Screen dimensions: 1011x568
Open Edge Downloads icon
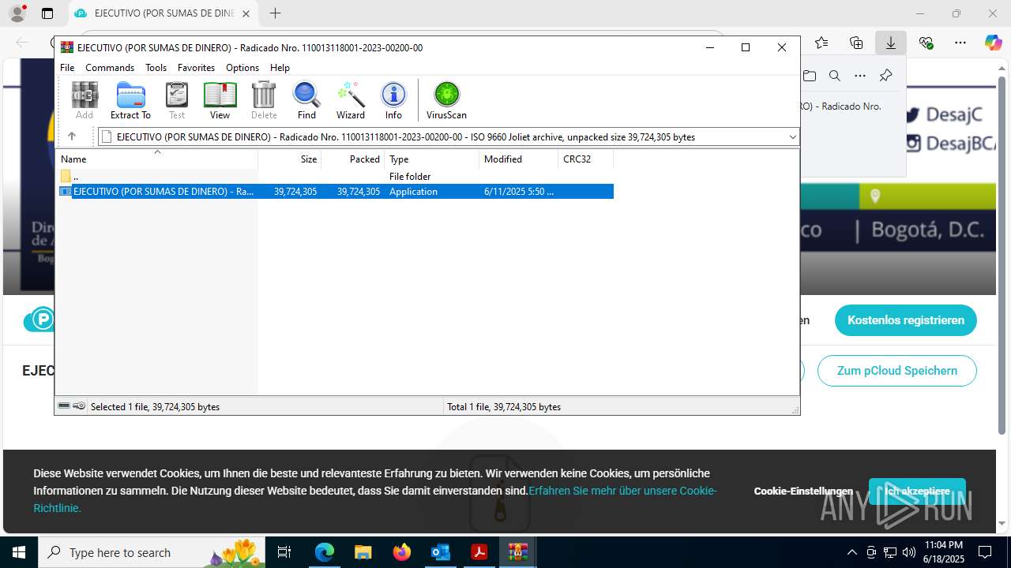point(891,43)
